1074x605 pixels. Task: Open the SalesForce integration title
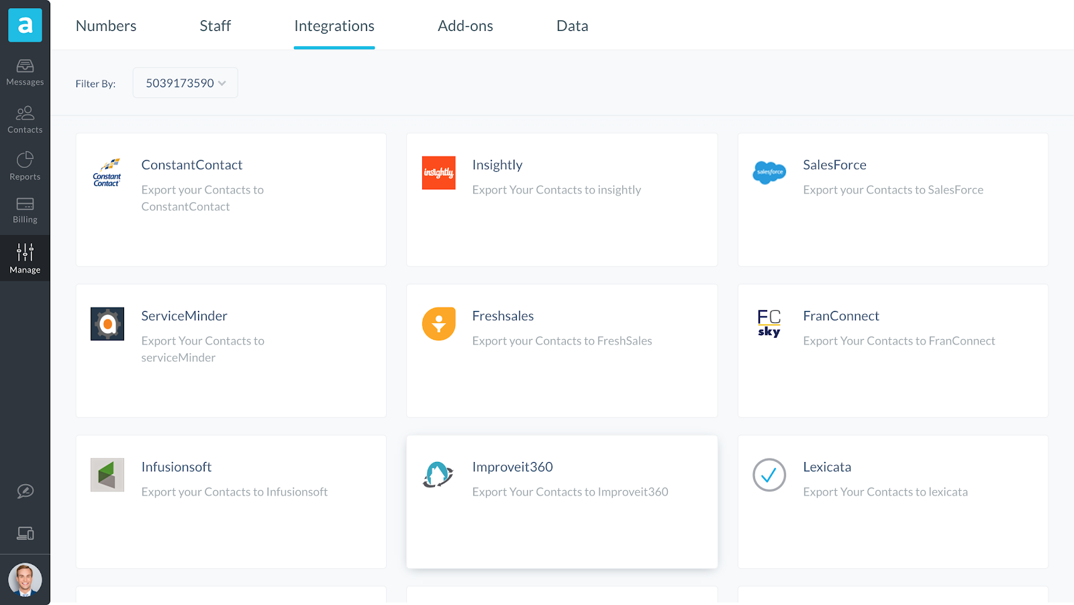pos(835,165)
